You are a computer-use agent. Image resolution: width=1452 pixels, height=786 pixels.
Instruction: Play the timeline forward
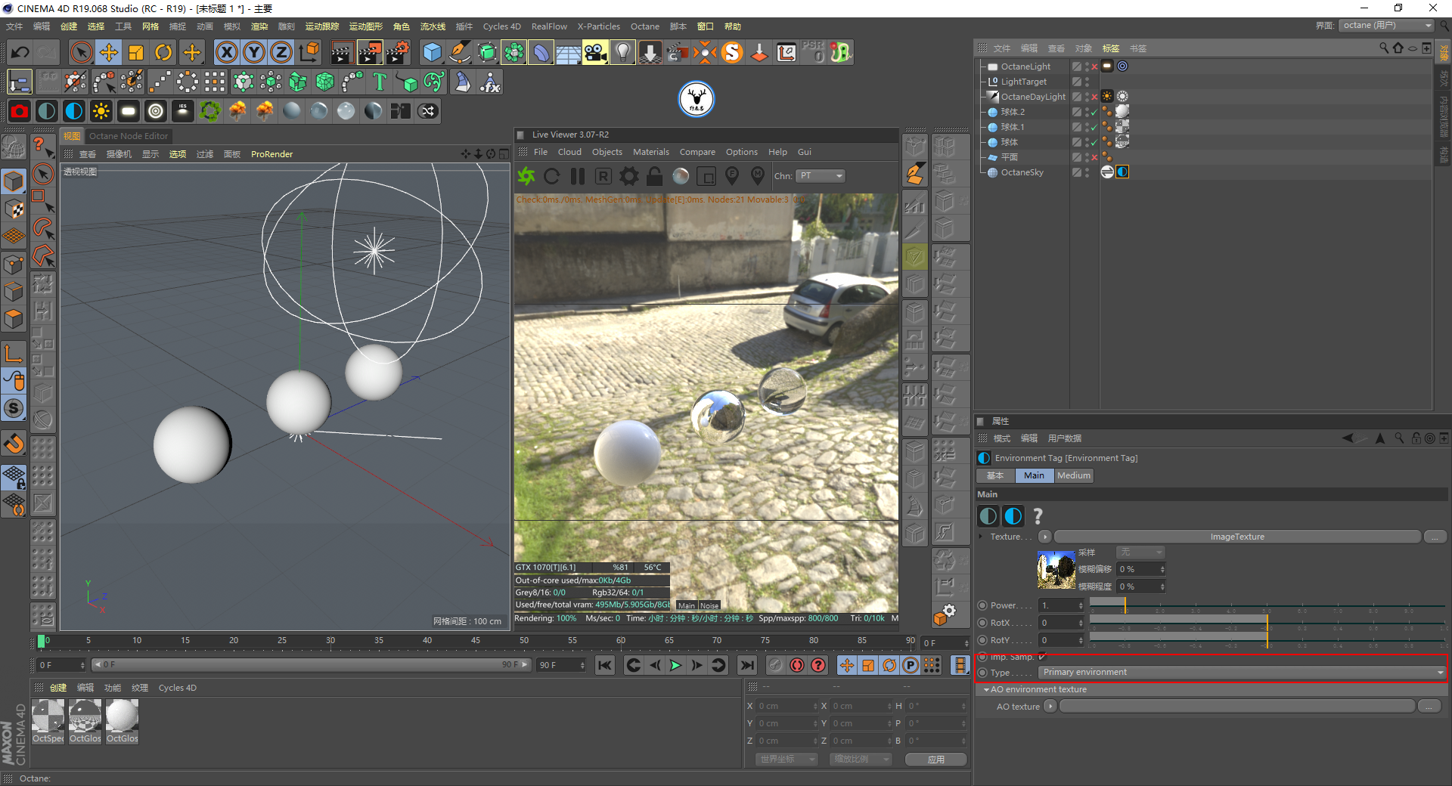pyautogui.click(x=676, y=665)
